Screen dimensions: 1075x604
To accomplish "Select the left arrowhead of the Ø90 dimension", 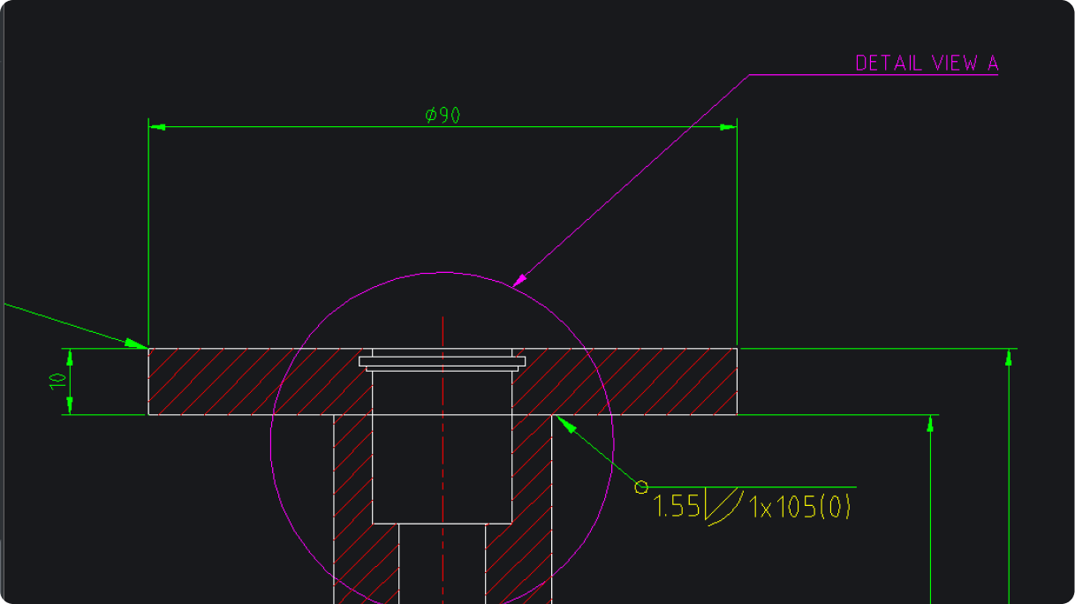I will (x=157, y=125).
